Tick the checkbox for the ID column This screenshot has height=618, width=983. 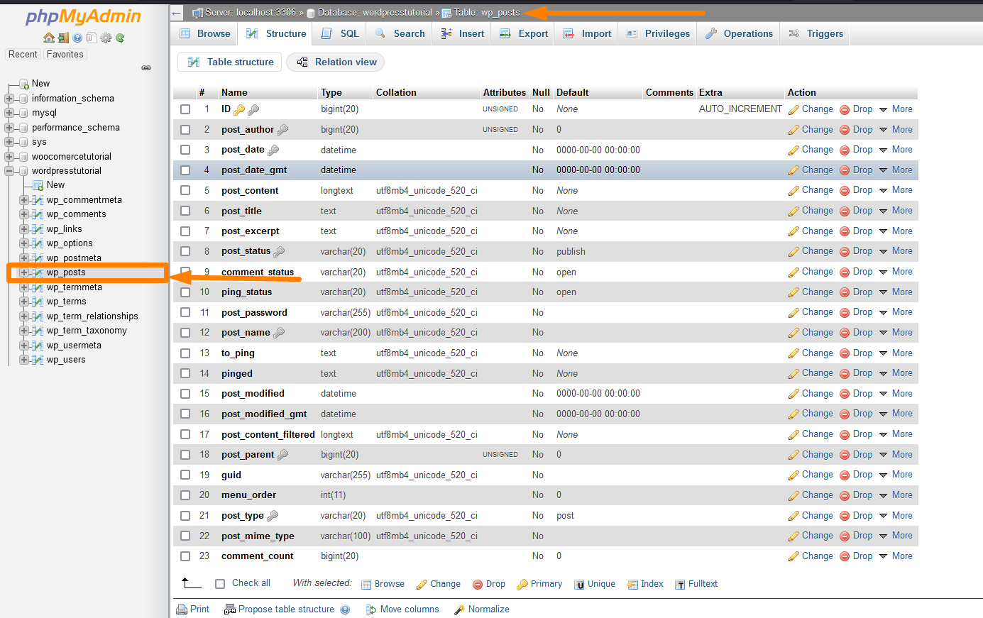pyautogui.click(x=185, y=109)
